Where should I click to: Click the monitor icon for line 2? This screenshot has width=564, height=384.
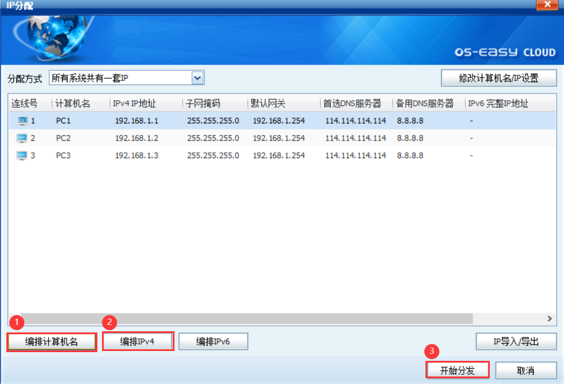point(22,138)
